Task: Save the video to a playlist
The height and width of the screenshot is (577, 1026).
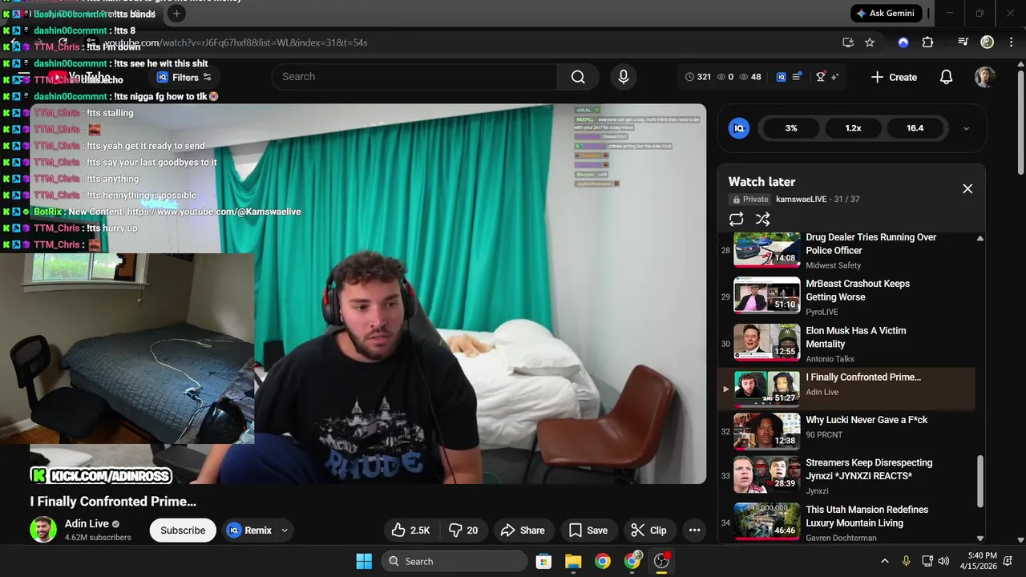Action: 588,530
